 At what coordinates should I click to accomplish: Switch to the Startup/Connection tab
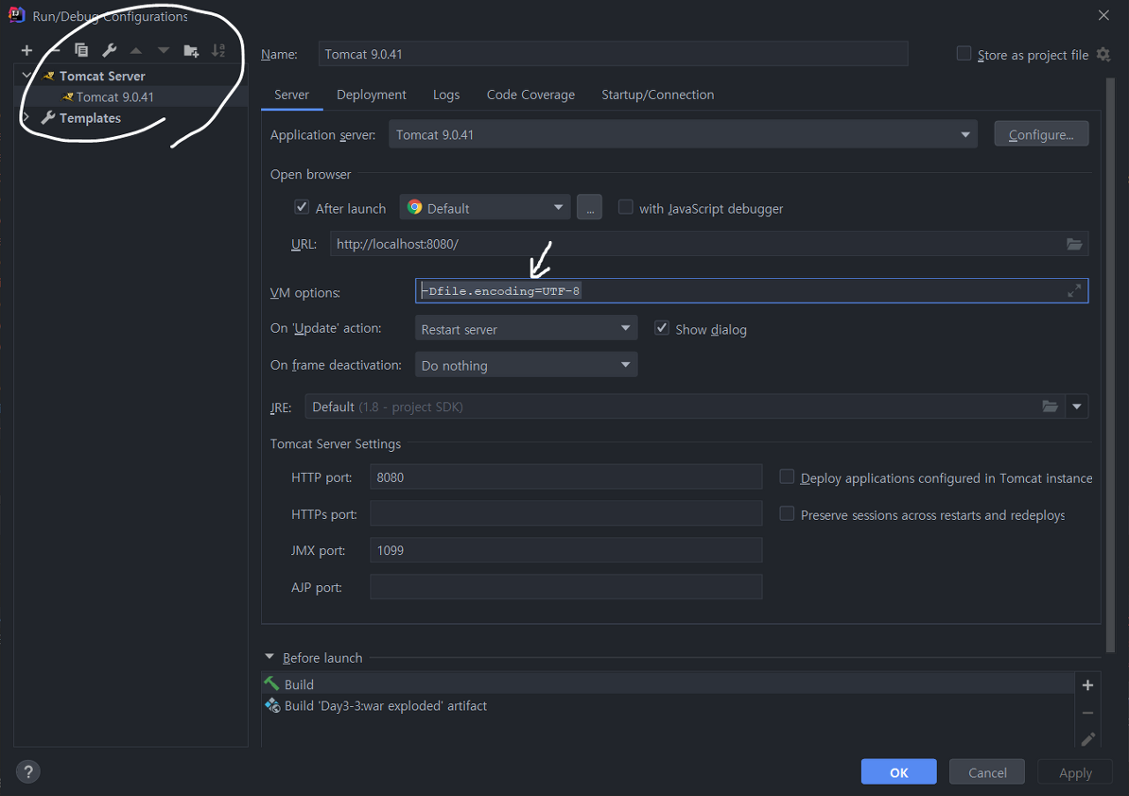(658, 94)
